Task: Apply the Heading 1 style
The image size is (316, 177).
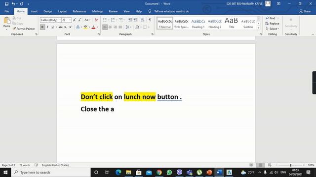Action: (x=198, y=23)
